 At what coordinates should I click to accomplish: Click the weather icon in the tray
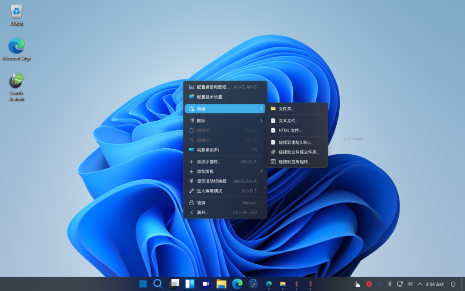[357, 284]
